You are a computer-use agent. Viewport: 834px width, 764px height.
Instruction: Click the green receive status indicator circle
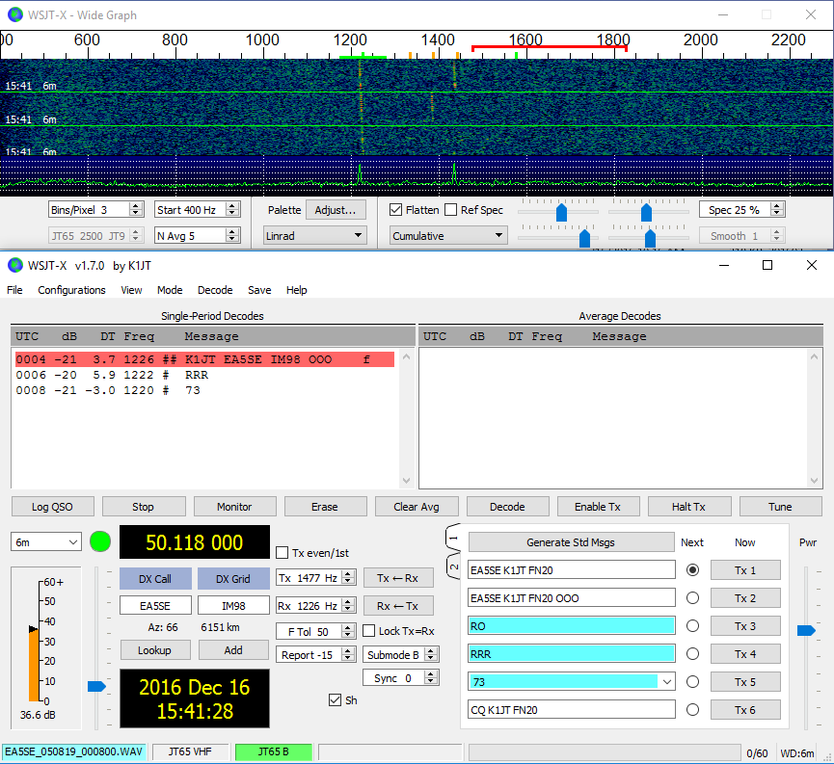point(100,542)
